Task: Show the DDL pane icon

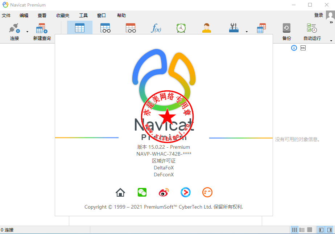Action: click(x=303, y=48)
